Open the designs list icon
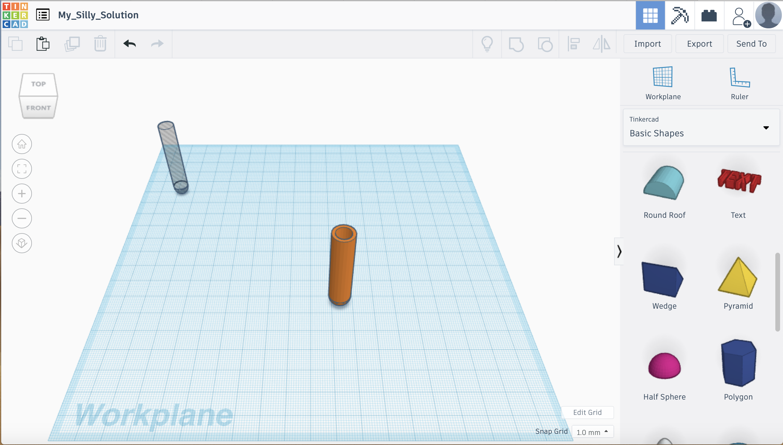Viewport: 783px width, 445px height. click(x=43, y=15)
